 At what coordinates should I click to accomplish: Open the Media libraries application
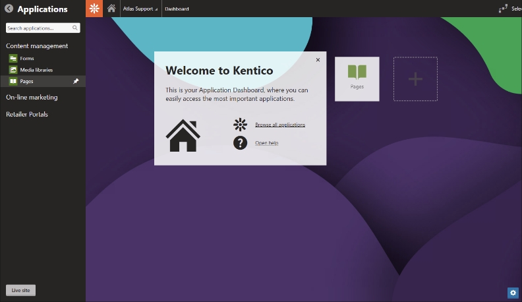pos(36,70)
